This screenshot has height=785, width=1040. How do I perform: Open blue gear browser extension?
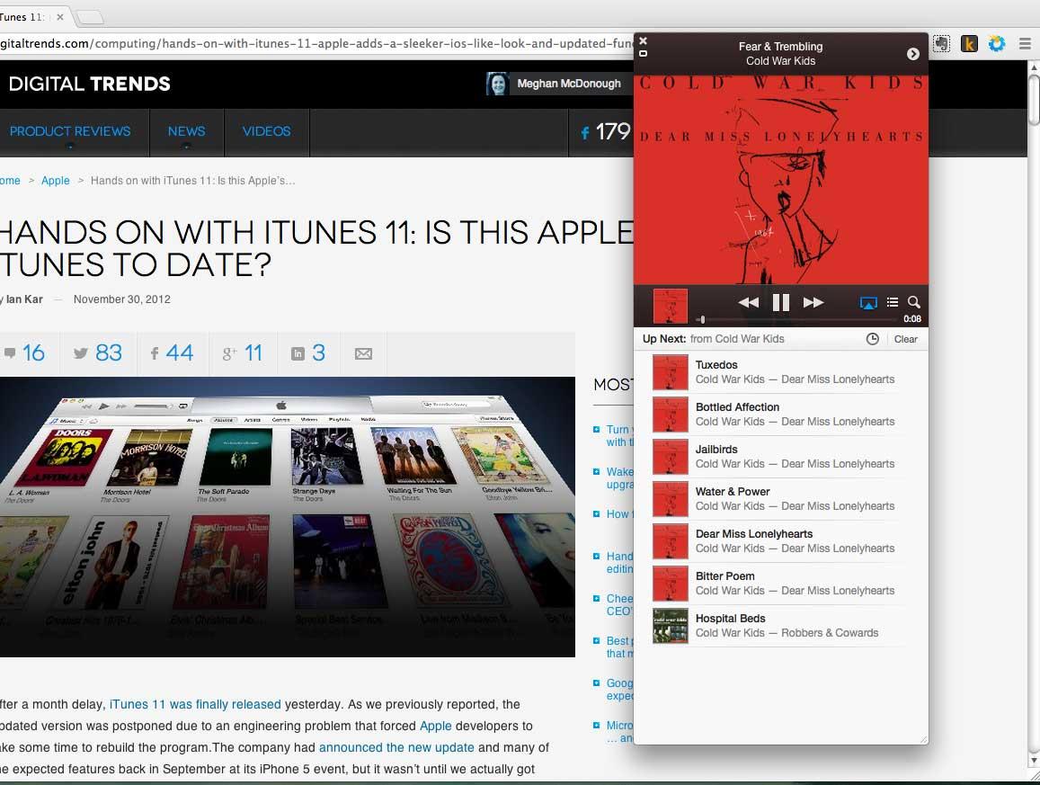coord(996,44)
